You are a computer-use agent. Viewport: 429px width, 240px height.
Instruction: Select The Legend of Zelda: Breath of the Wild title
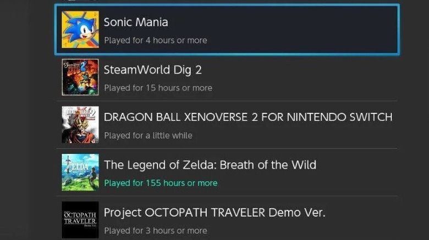coord(210,165)
